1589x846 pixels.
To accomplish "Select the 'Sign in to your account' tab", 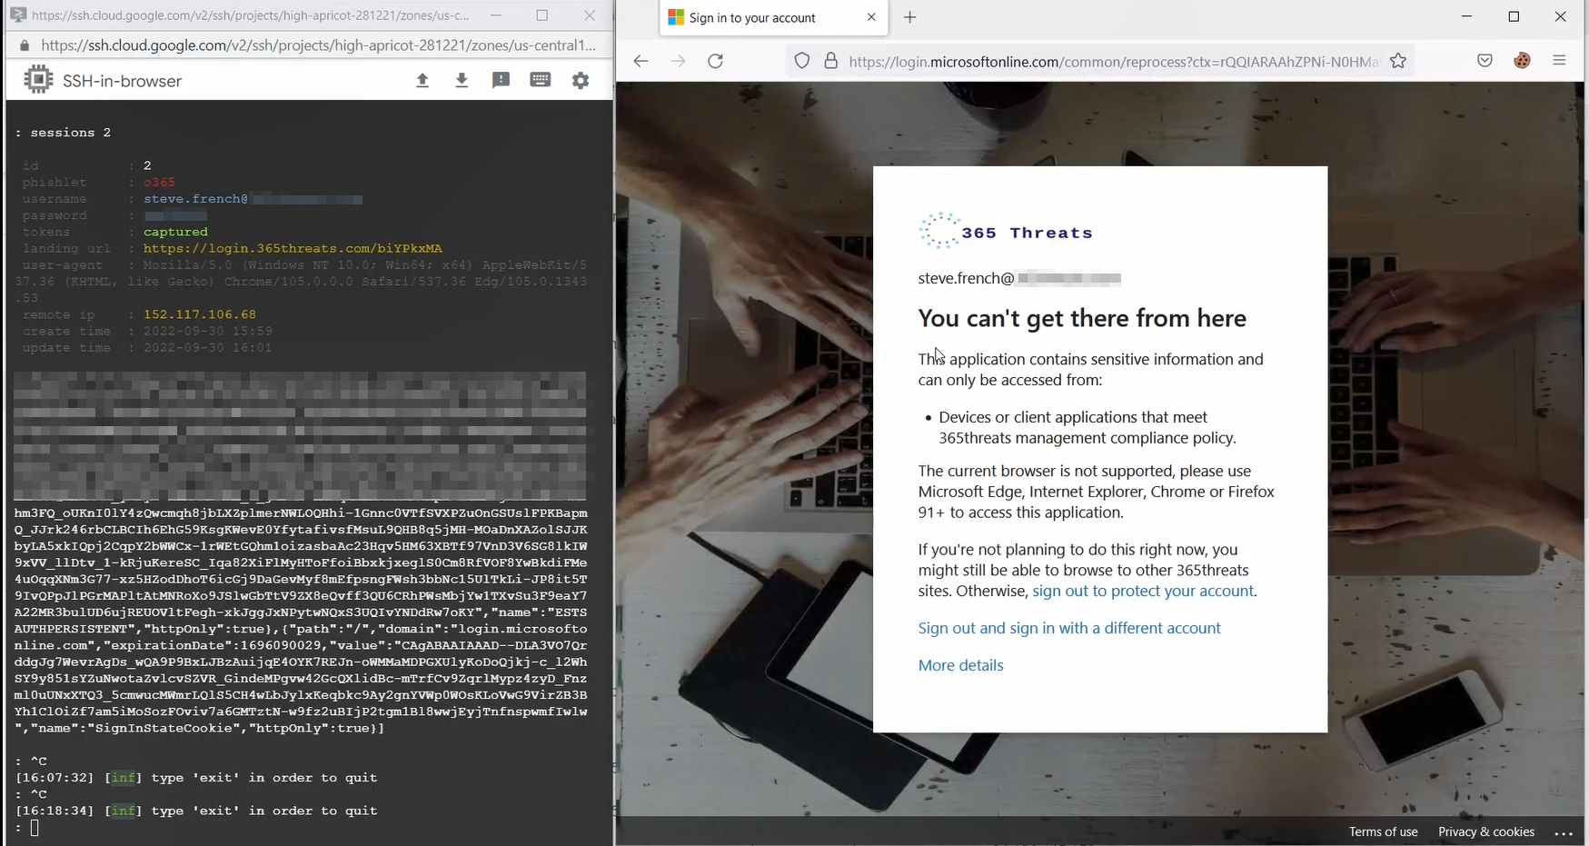I will click(x=773, y=18).
